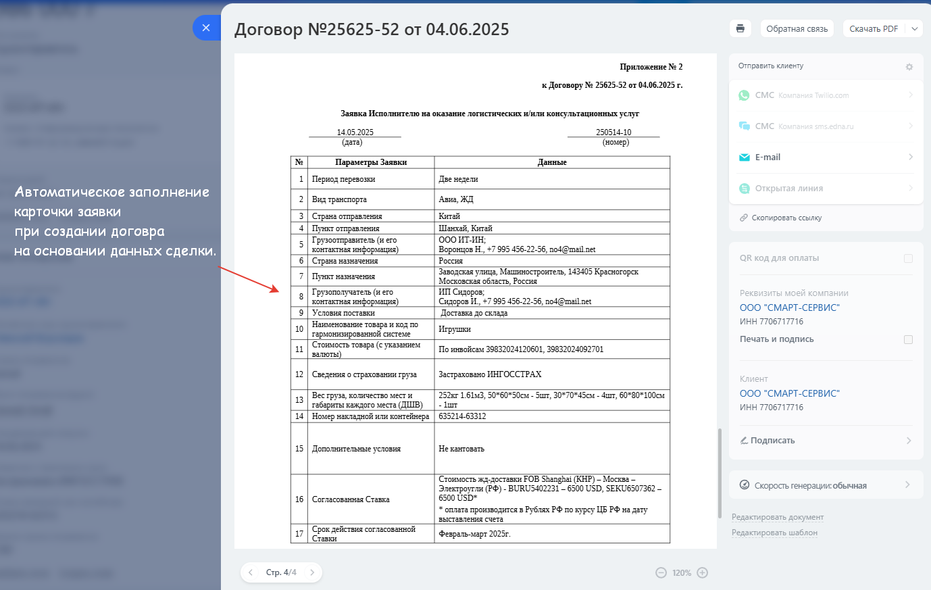
Task: Close the contract preview panel
Action: tap(206, 28)
